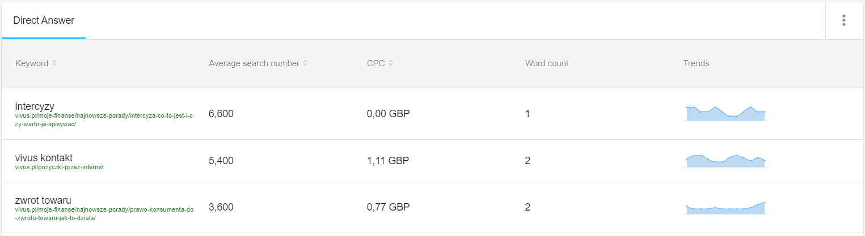Click the 1,11 GBP CPC value
The width and height of the screenshot is (865, 236).
pyautogui.click(x=388, y=161)
